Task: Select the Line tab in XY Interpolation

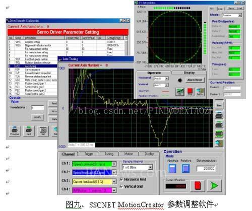Action: pyautogui.click(x=220, y=9)
